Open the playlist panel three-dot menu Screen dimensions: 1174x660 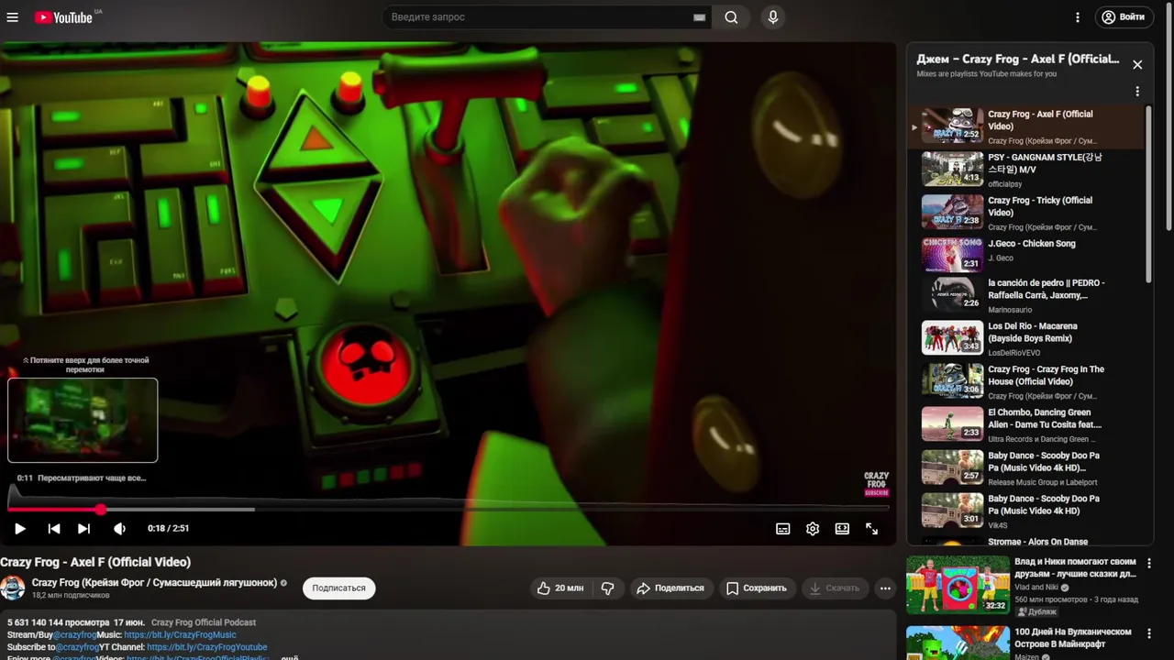click(x=1137, y=92)
